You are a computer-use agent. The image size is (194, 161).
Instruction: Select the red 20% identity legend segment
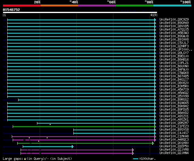coord(22,5)
